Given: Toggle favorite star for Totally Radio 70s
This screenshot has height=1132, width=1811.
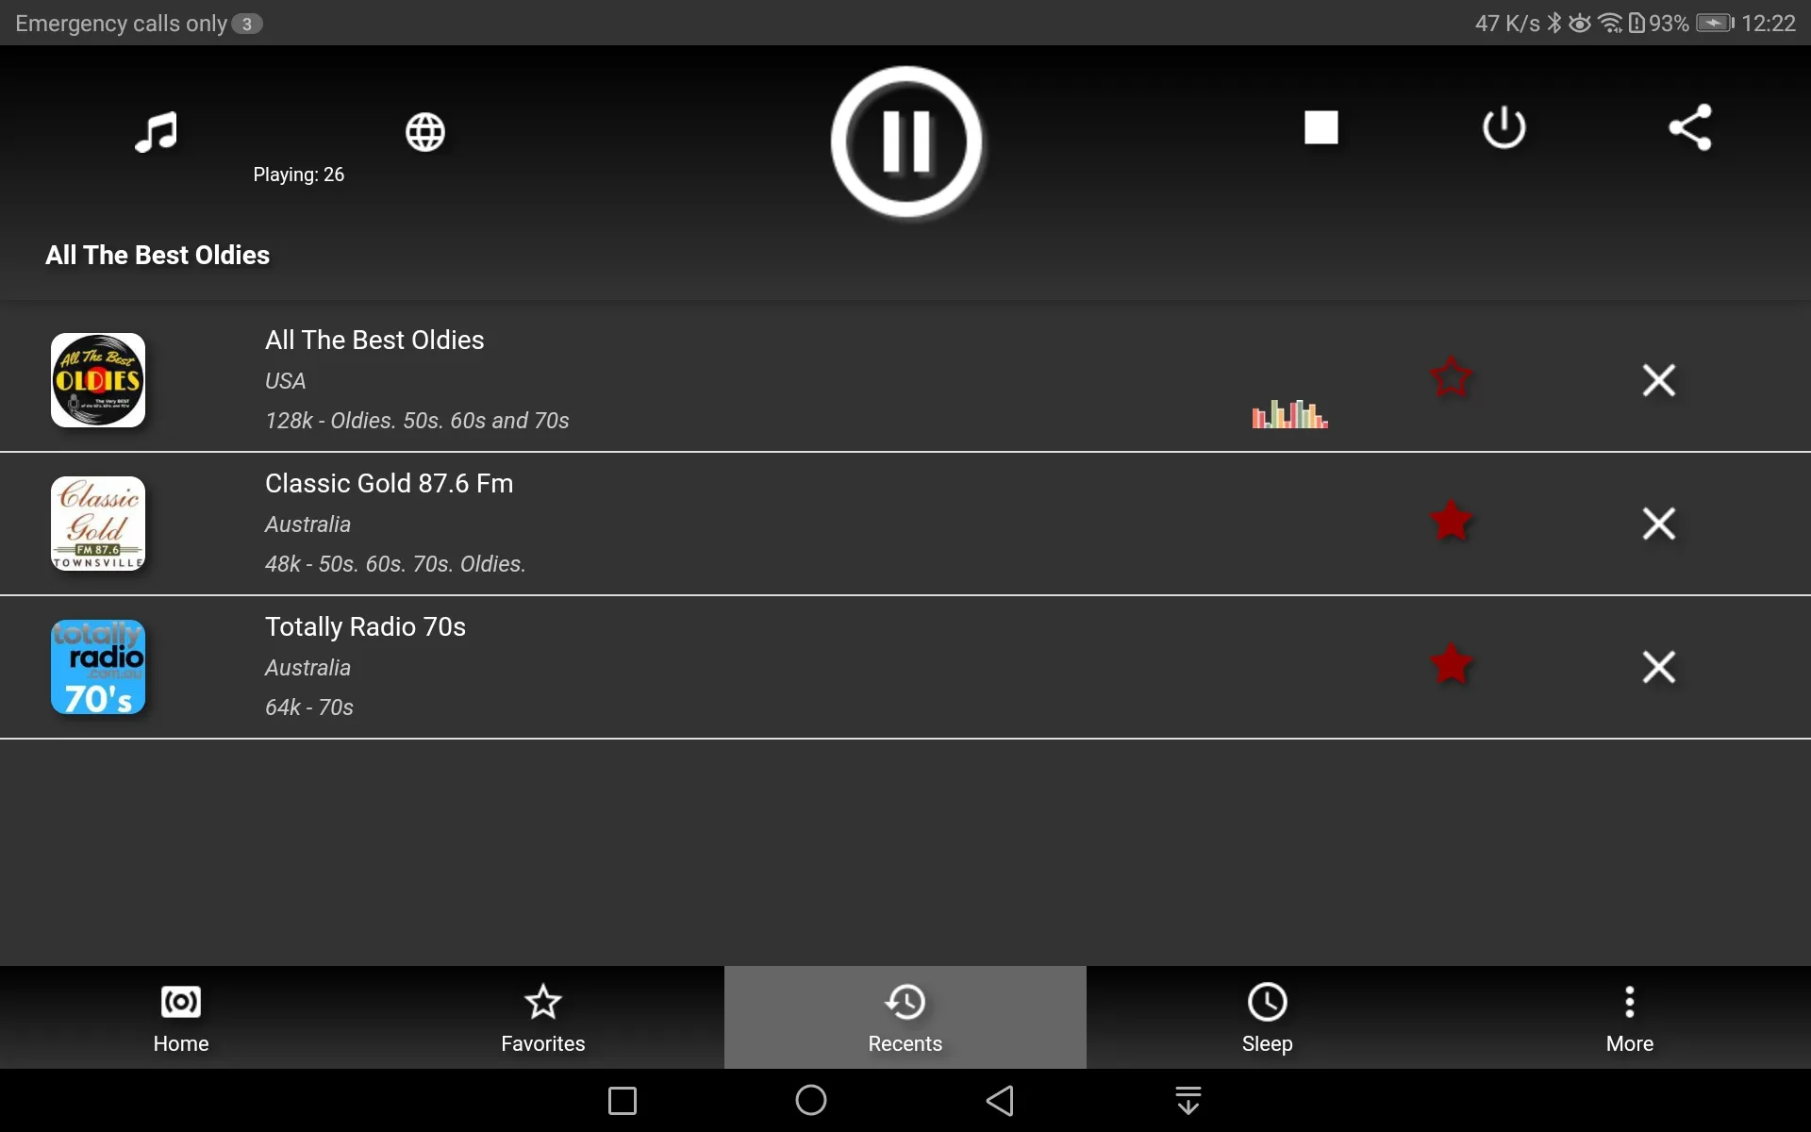Looking at the screenshot, I should (x=1451, y=665).
